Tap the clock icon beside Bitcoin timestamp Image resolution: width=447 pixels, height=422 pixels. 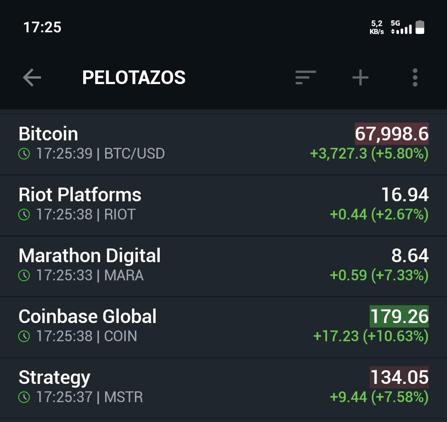coord(24,154)
